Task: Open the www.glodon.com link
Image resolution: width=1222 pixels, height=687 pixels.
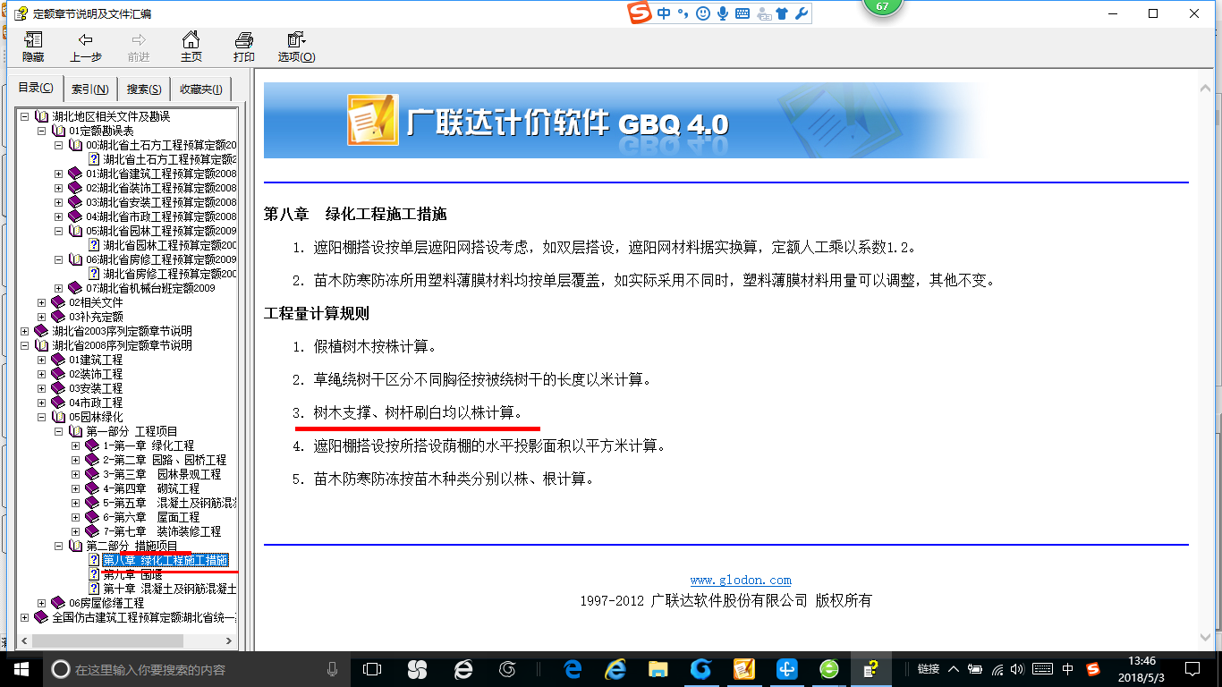Action: tap(741, 581)
